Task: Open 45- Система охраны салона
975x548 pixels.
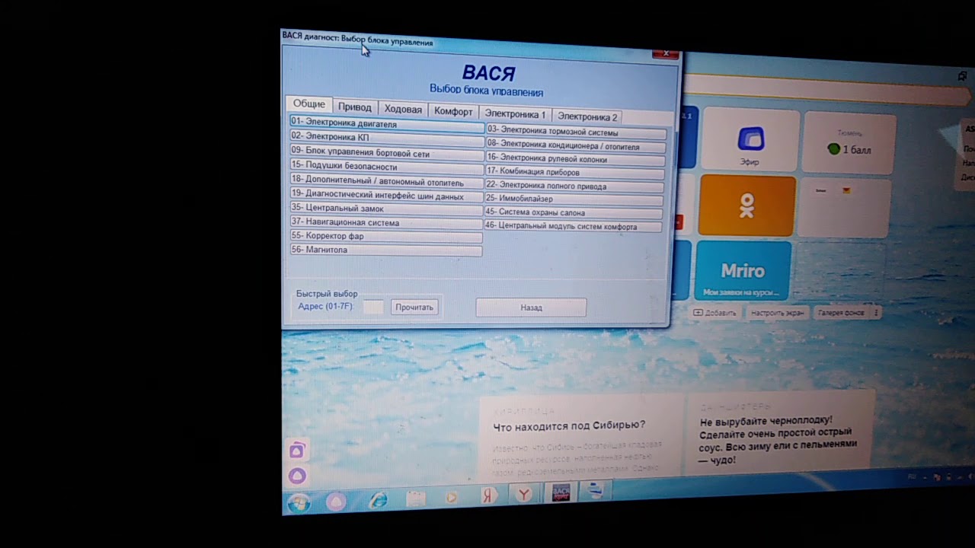Action: click(574, 213)
